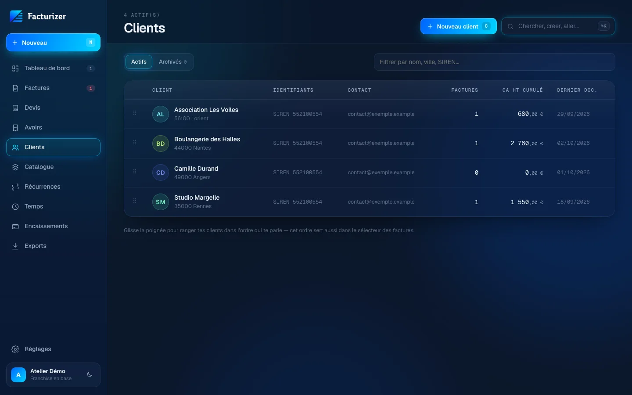632x395 pixels.
Task: Go to the Avoirs section
Action: (53, 127)
